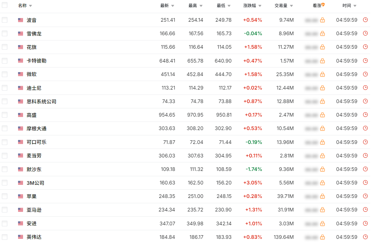The image size is (373, 242).
Task: Click the US flag icon beside 花旗
Action: coord(21,47)
